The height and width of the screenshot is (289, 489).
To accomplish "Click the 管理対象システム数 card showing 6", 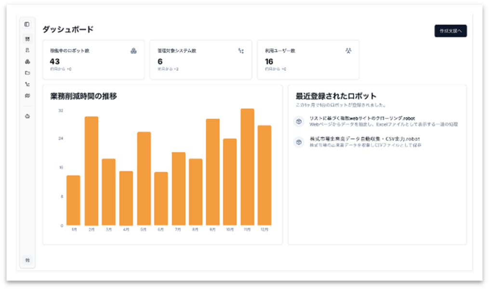I will point(200,60).
